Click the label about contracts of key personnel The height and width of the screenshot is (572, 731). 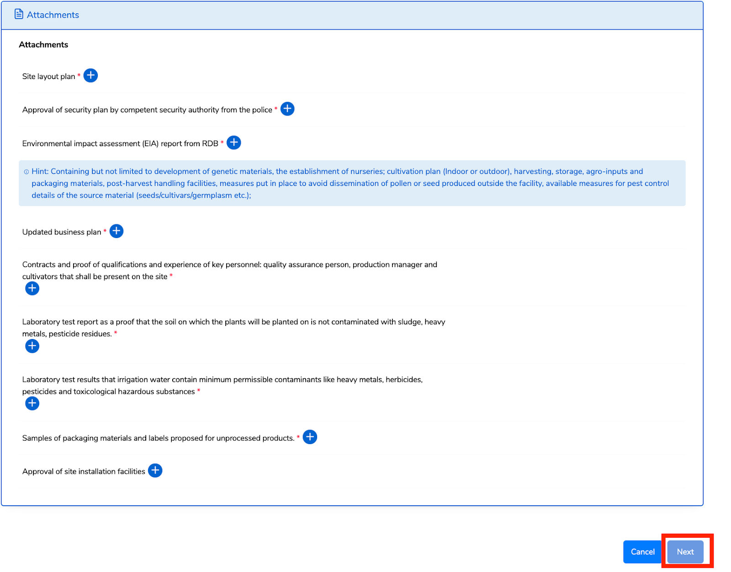(230, 270)
